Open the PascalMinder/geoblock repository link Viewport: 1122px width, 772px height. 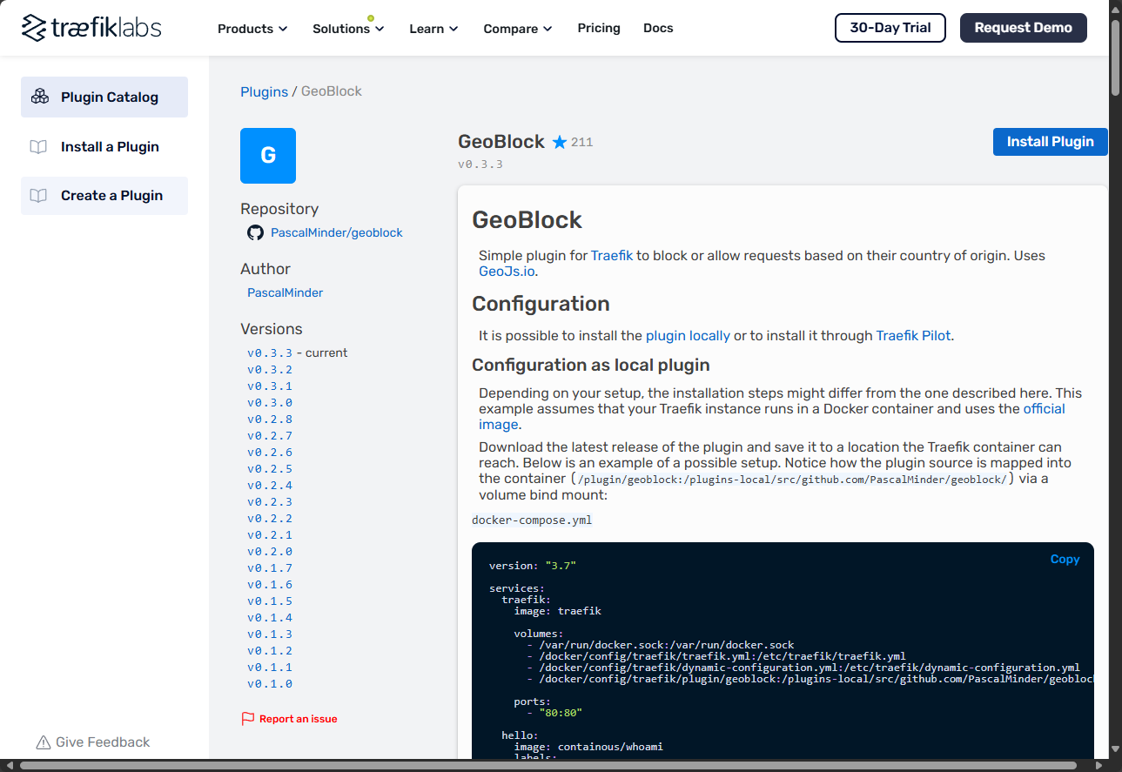coord(337,232)
